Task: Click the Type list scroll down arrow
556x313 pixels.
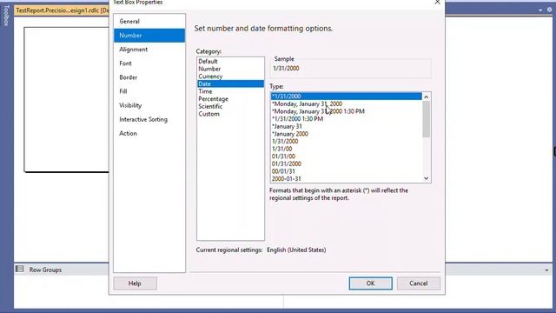Action: click(427, 178)
